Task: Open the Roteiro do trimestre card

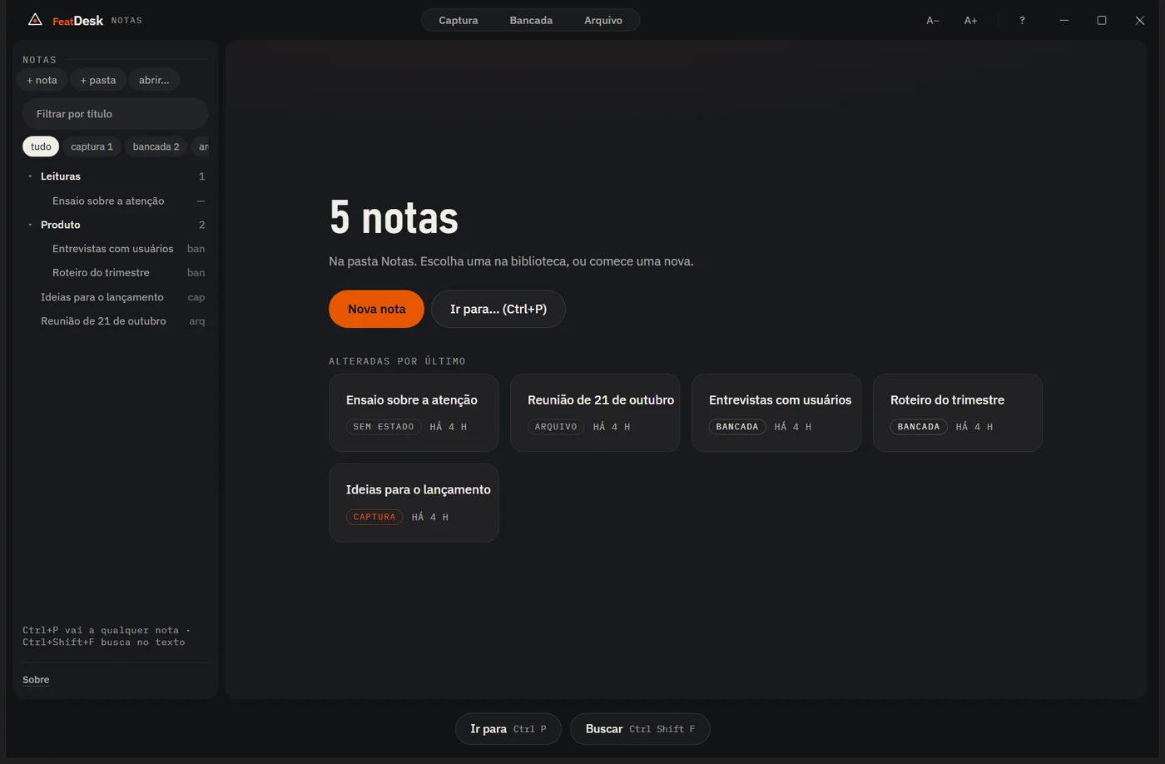Action: 958,413
